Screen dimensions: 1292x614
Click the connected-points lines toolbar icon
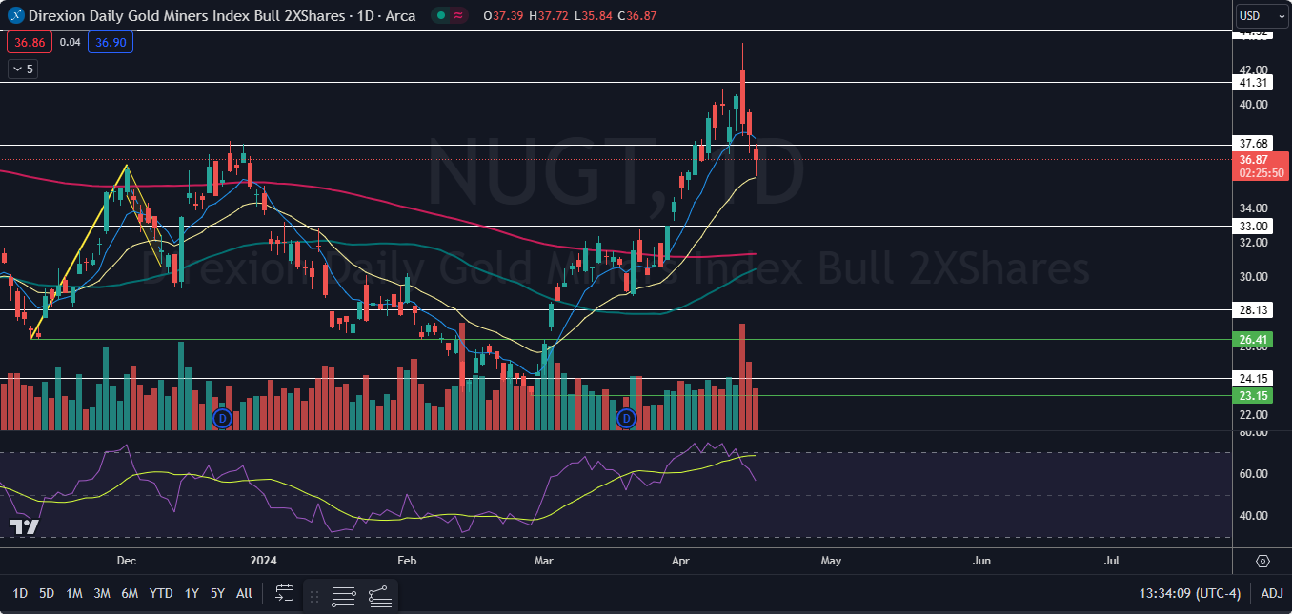379,596
